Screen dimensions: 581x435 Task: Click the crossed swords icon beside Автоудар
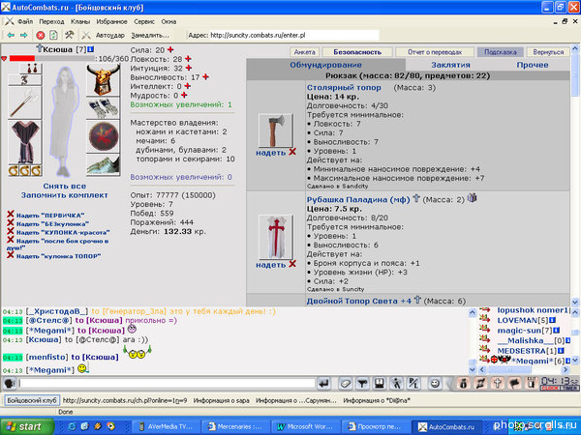[x=86, y=35]
